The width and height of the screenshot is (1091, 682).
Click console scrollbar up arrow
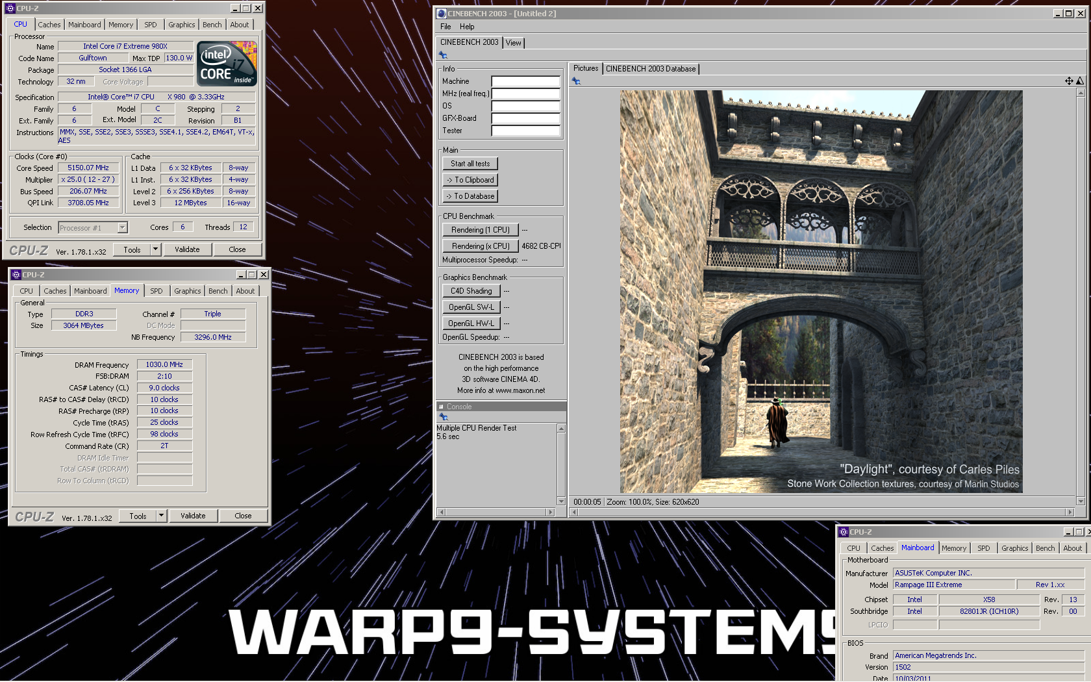(x=562, y=428)
